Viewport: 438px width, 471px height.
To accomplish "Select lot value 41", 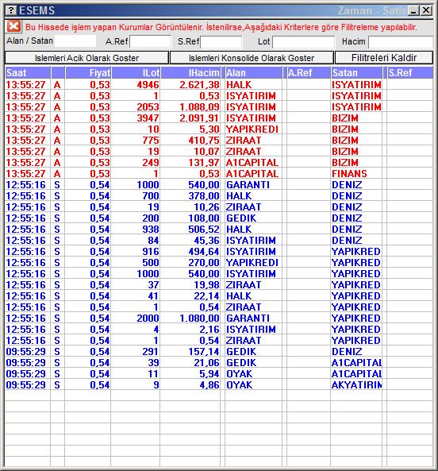I will [154, 296].
